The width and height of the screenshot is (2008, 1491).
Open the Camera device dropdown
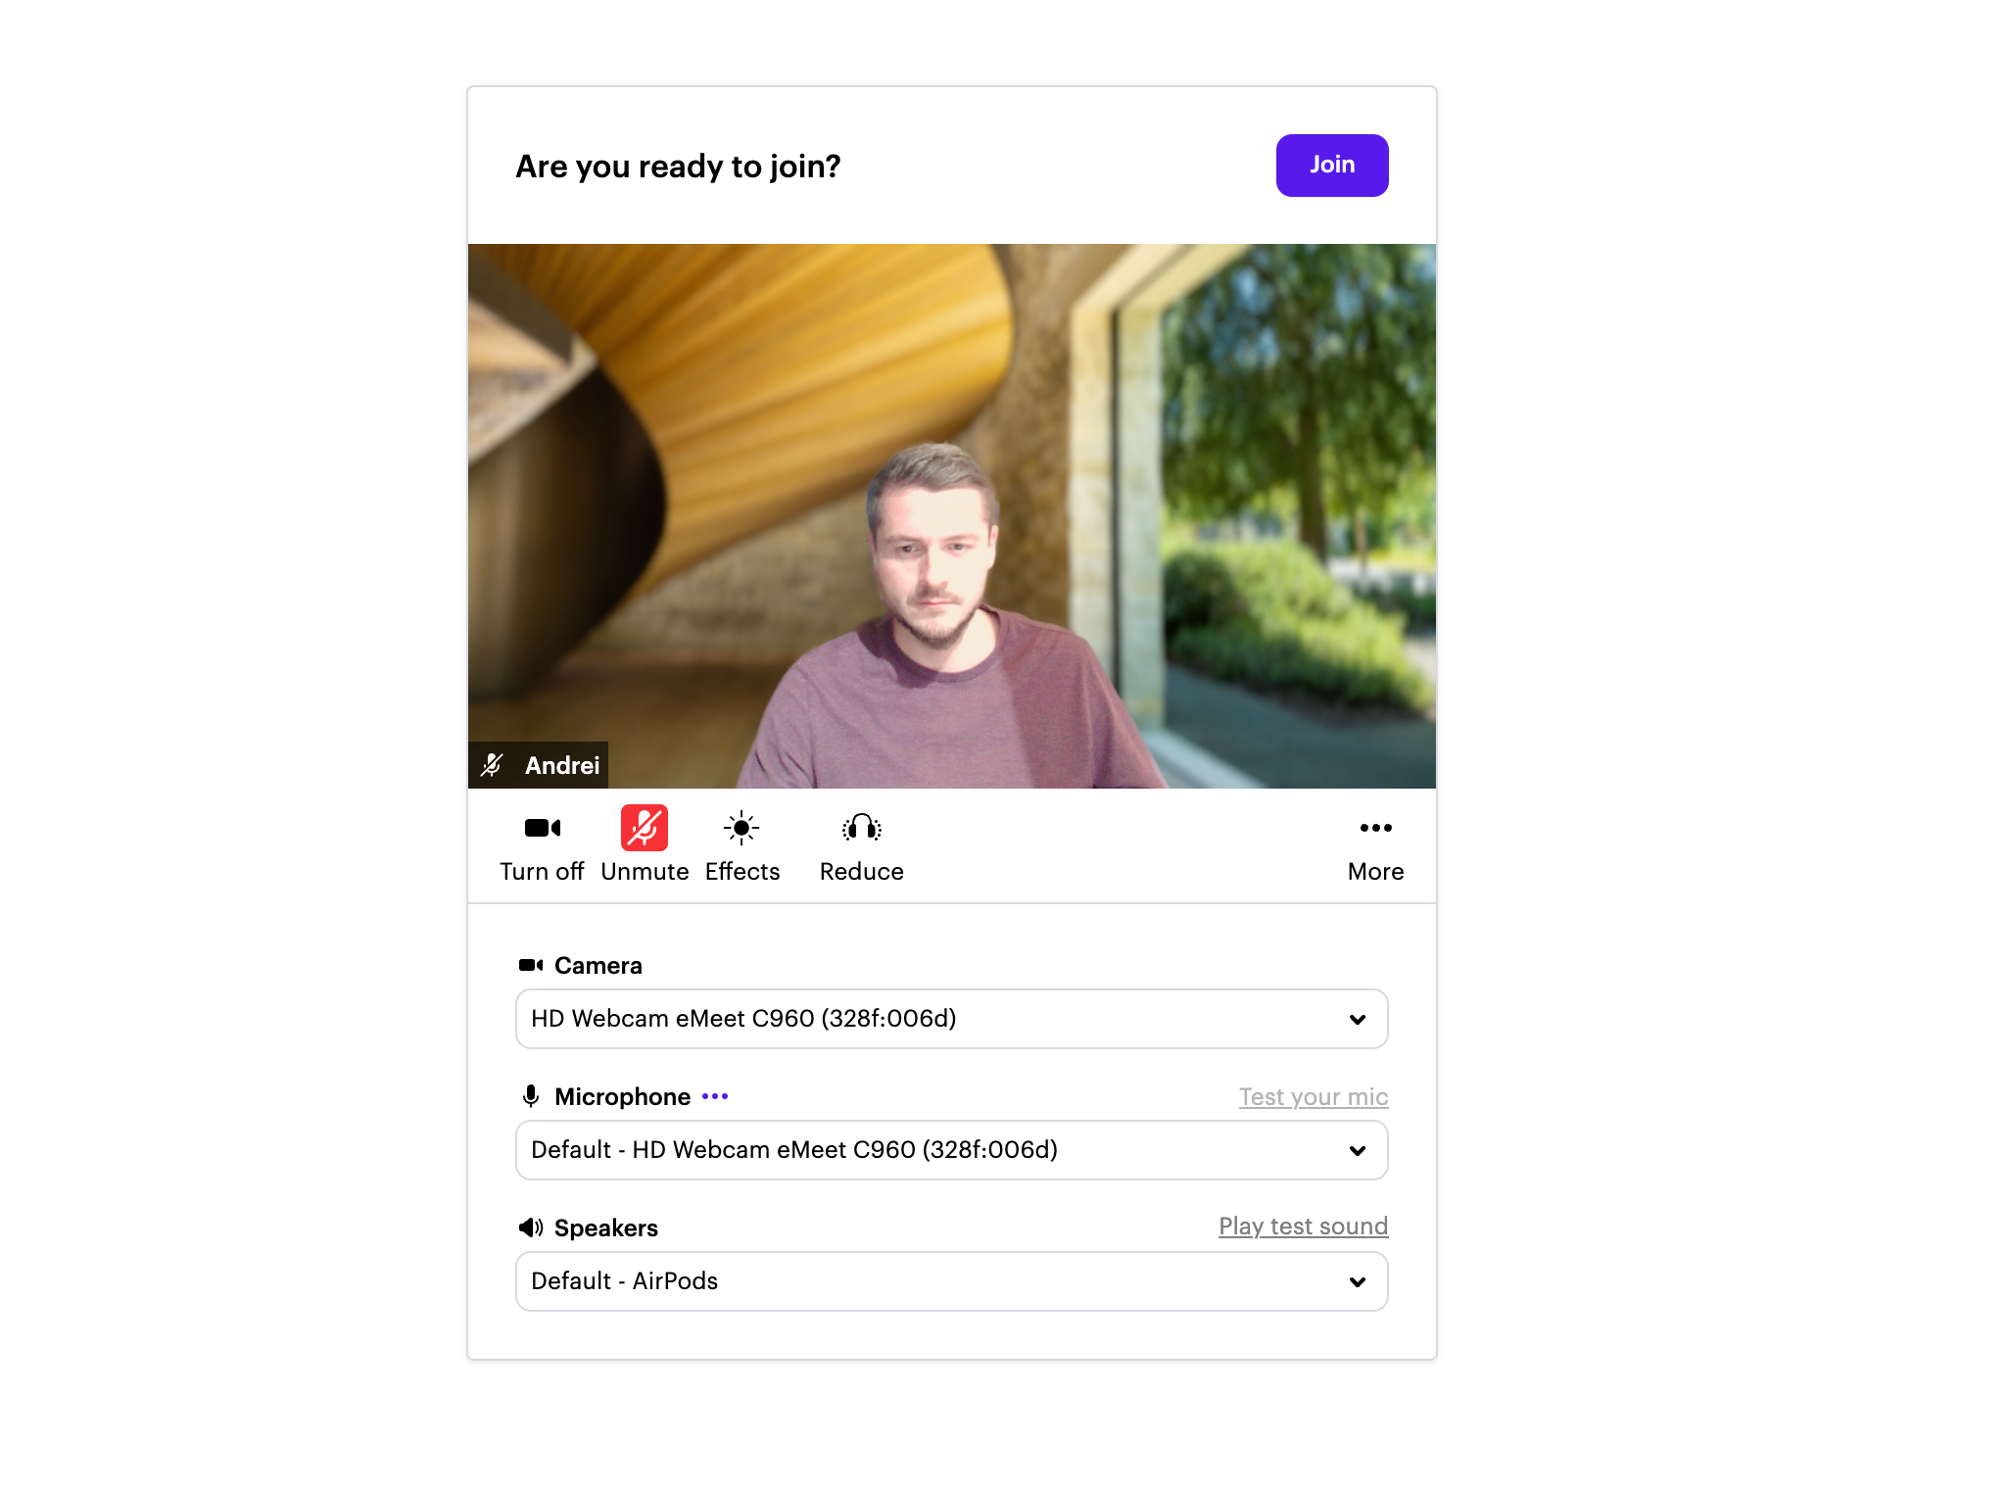coord(951,1019)
